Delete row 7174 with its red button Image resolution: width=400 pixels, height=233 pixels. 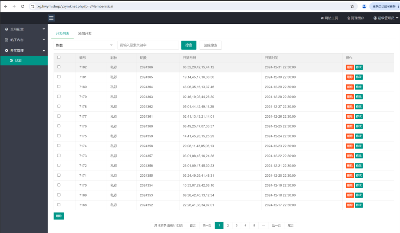click(350, 146)
